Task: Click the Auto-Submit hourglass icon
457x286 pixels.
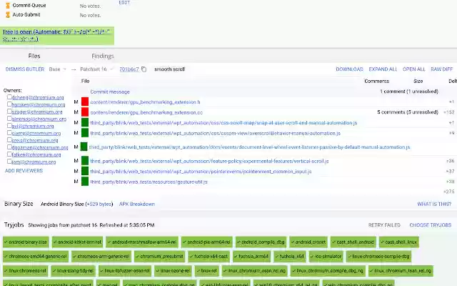Action: (x=8, y=14)
